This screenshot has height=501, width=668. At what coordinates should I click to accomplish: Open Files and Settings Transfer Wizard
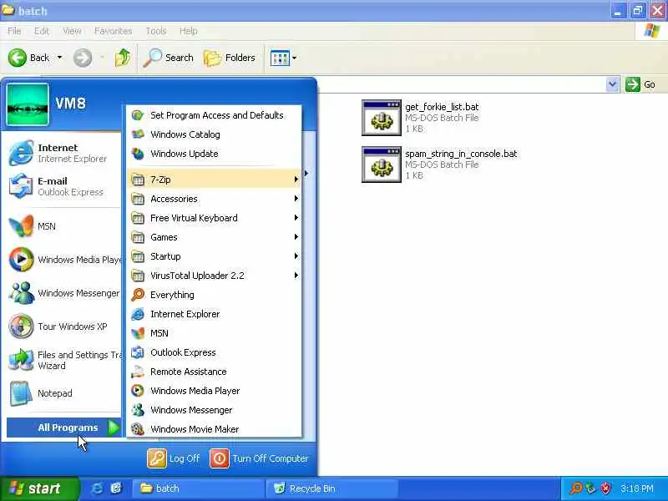(64, 360)
